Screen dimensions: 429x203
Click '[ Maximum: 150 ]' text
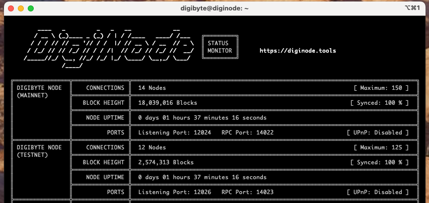[381, 88]
